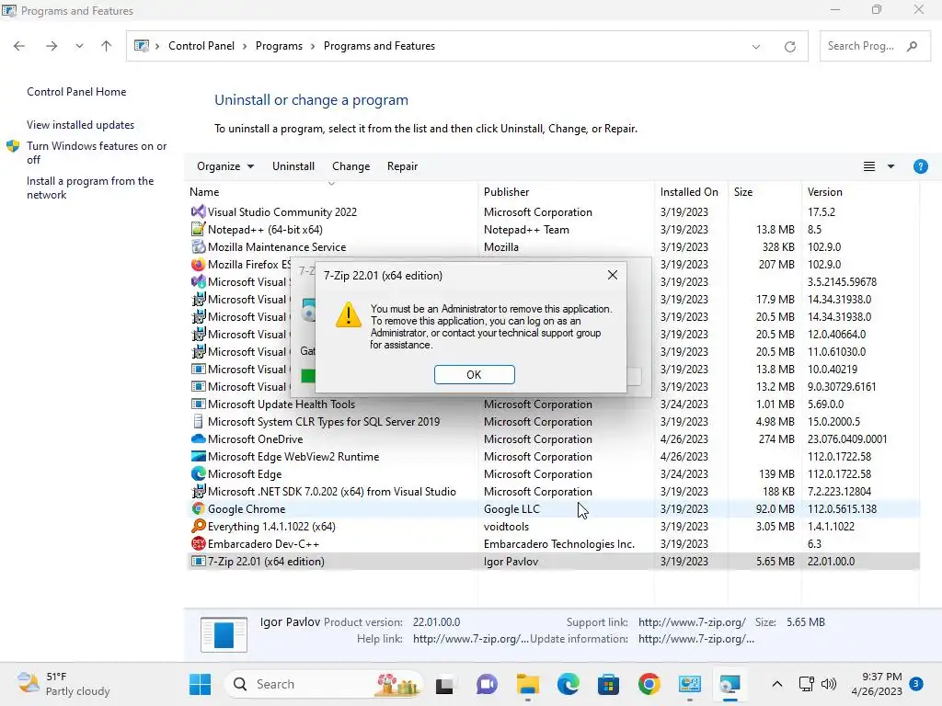This screenshot has width=942, height=706.
Task: Sort by the Size column header
Action: (x=764, y=192)
